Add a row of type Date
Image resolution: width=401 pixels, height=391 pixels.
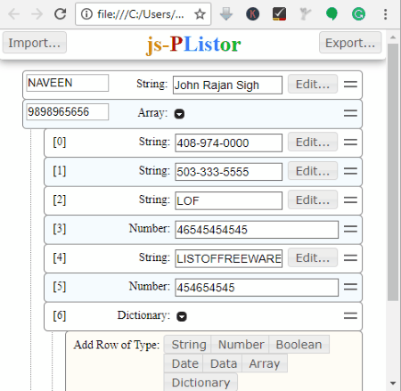pyautogui.click(x=184, y=363)
